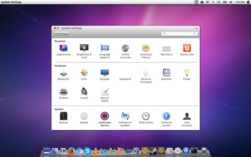The image size is (251, 157).
Task: Open the Displays panel
Action: point(104,73)
